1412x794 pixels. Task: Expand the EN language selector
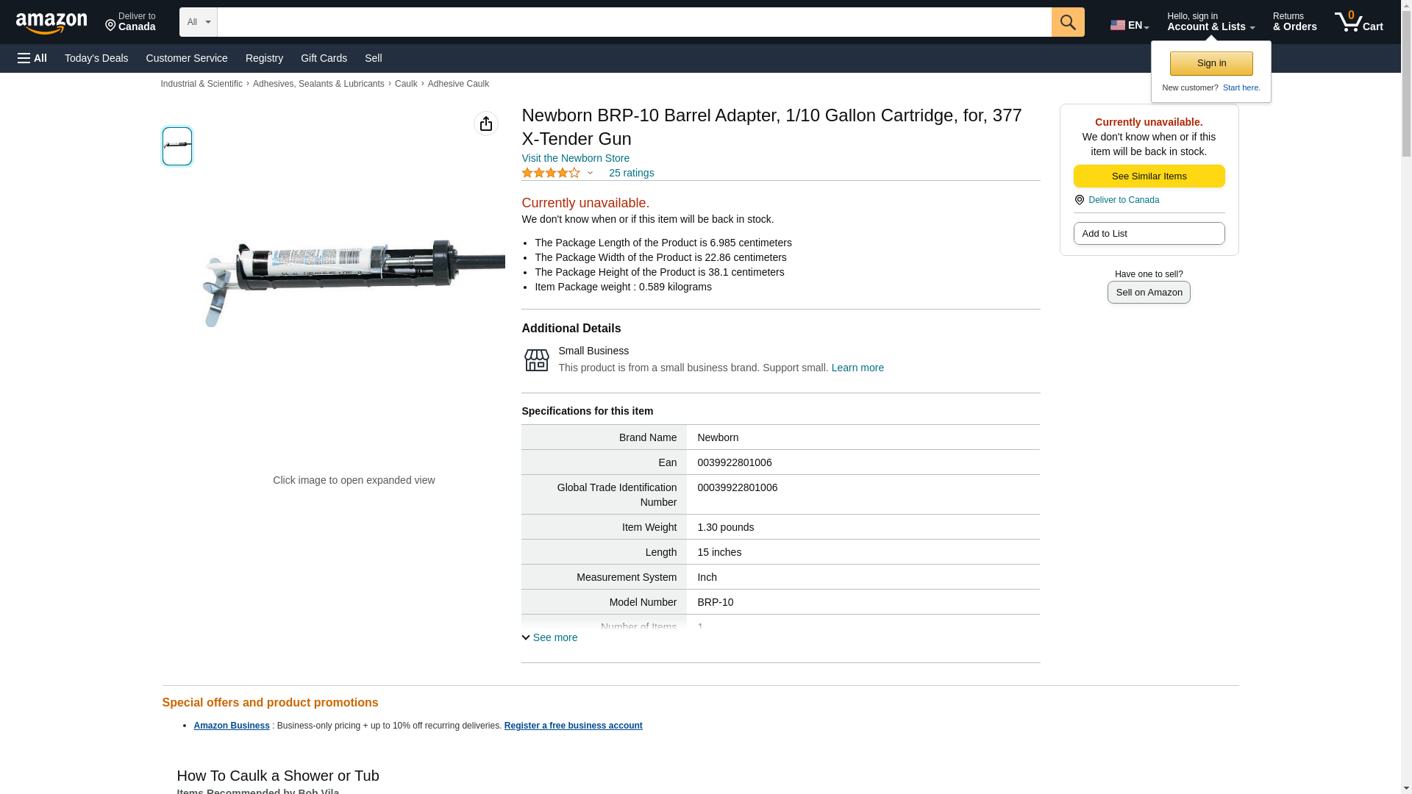pos(1129,25)
